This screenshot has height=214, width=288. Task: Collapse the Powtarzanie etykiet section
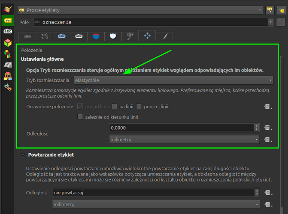(23, 155)
